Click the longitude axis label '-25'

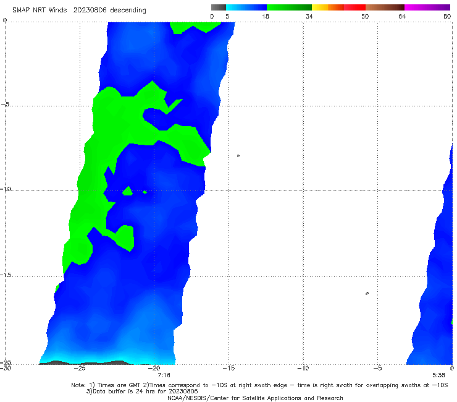point(80,368)
